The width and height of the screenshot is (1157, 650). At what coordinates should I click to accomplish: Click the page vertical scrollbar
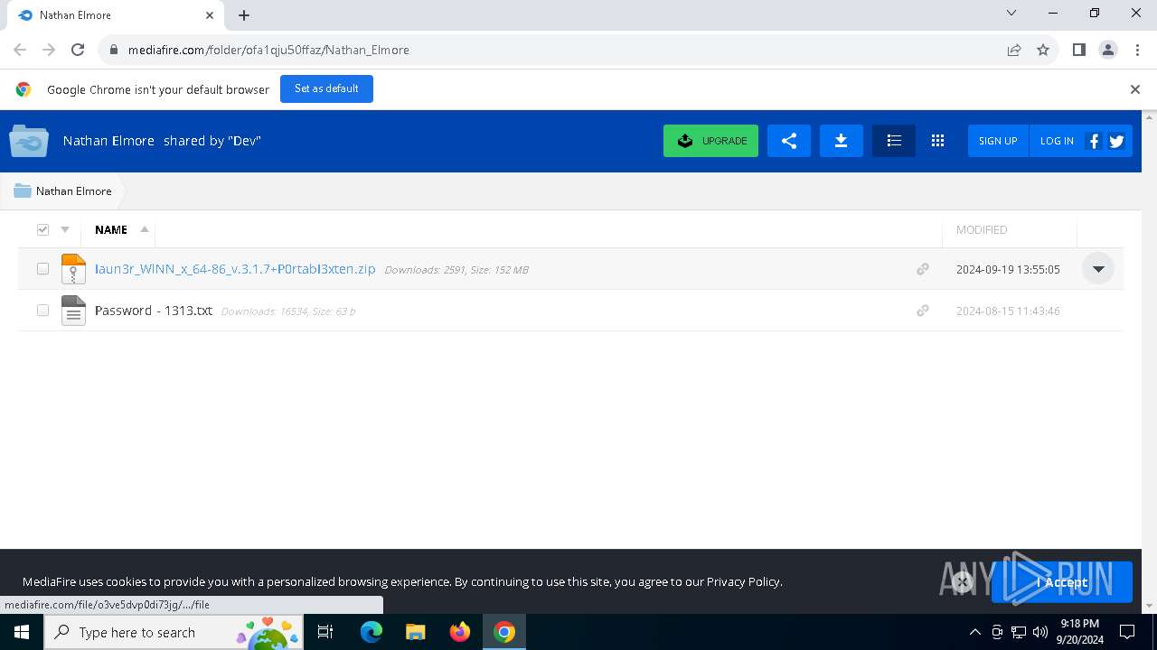click(1150, 361)
